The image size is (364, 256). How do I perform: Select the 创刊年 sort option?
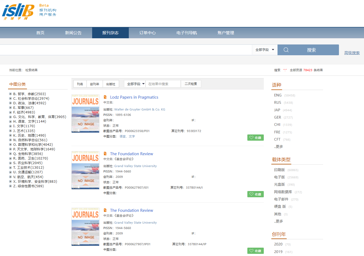tap(95, 84)
